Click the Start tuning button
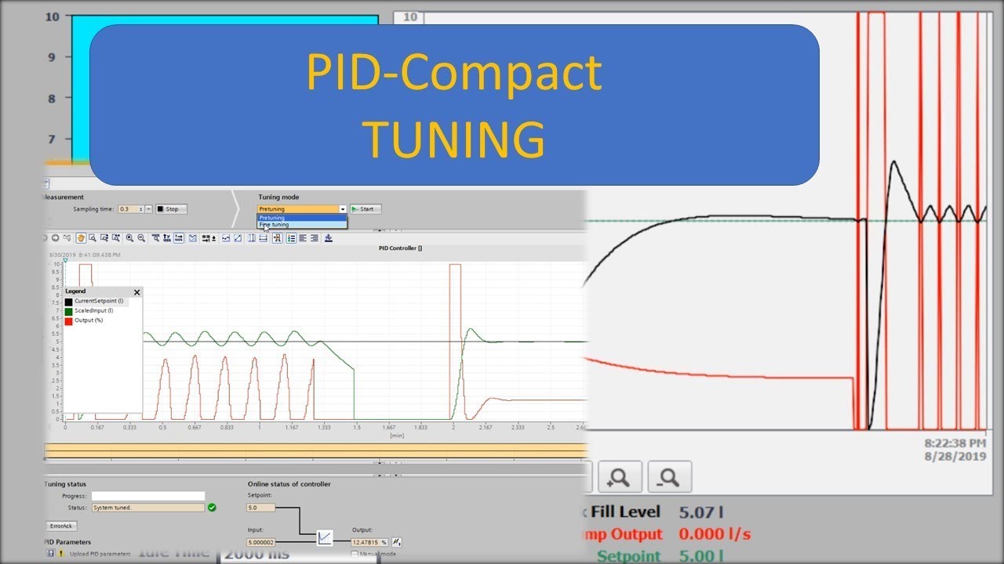The height and width of the screenshot is (564, 1004). click(366, 209)
